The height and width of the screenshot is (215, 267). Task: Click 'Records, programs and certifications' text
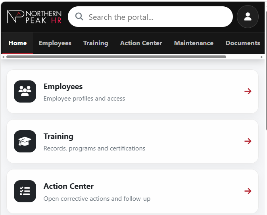(x=94, y=148)
